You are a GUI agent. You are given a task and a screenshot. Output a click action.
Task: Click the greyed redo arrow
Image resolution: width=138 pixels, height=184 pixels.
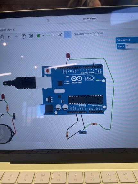(x=16, y=37)
